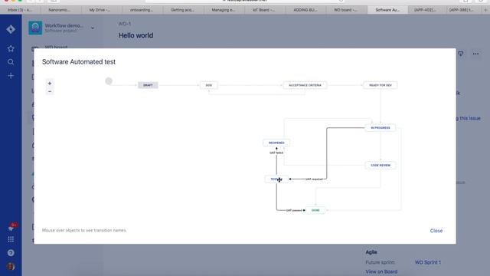Click the give feedback icon behind the dialog
This screenshot has width=490, height=276.
pos(461,54)
